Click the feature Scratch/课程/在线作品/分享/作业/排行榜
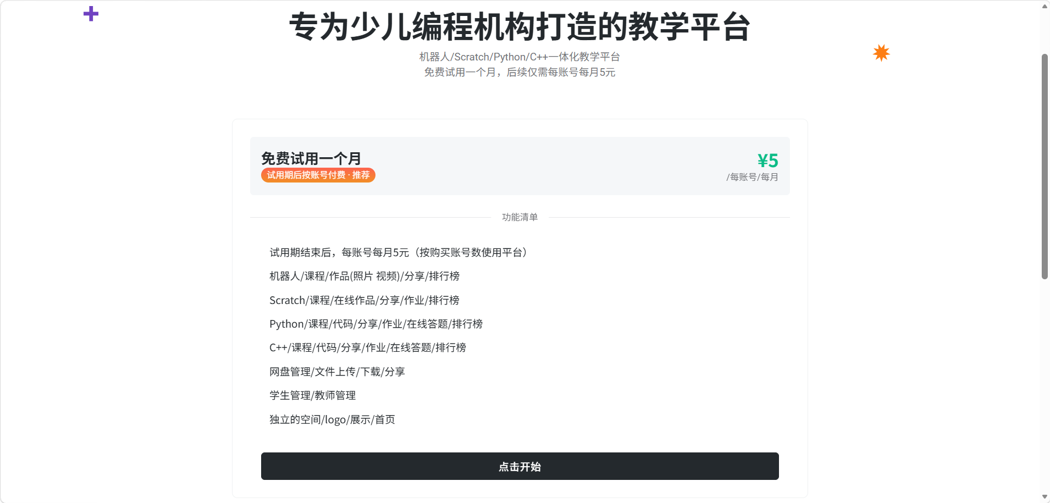Screen dimensions: 1050x503 point(364,300)
